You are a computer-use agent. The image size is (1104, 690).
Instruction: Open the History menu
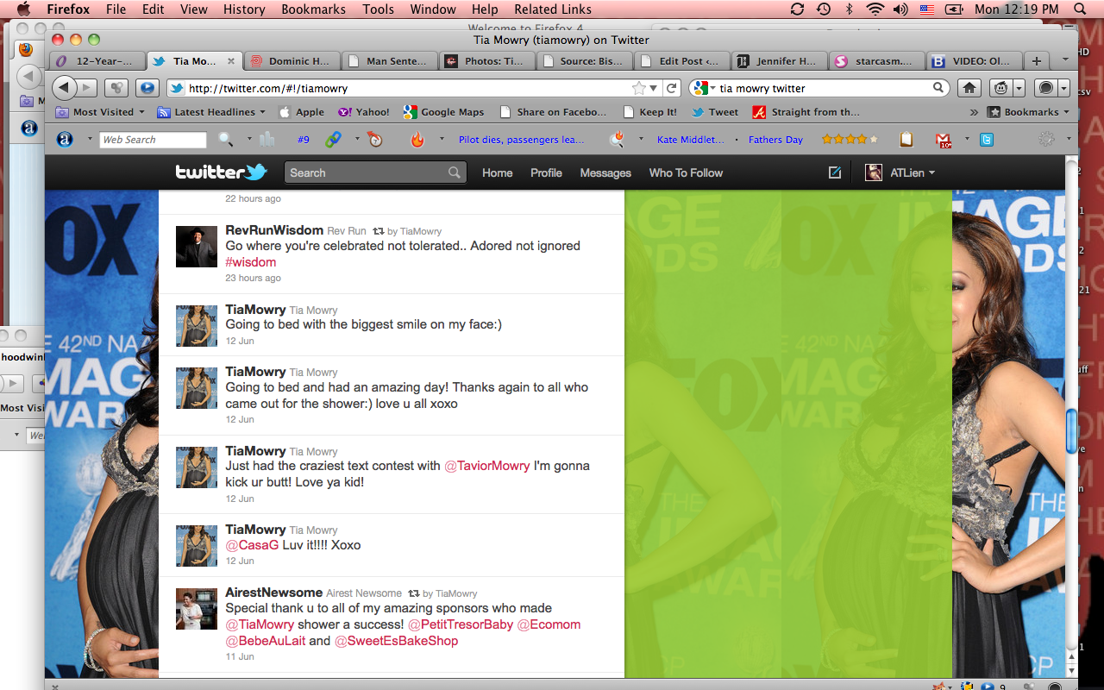click(244, 9)
